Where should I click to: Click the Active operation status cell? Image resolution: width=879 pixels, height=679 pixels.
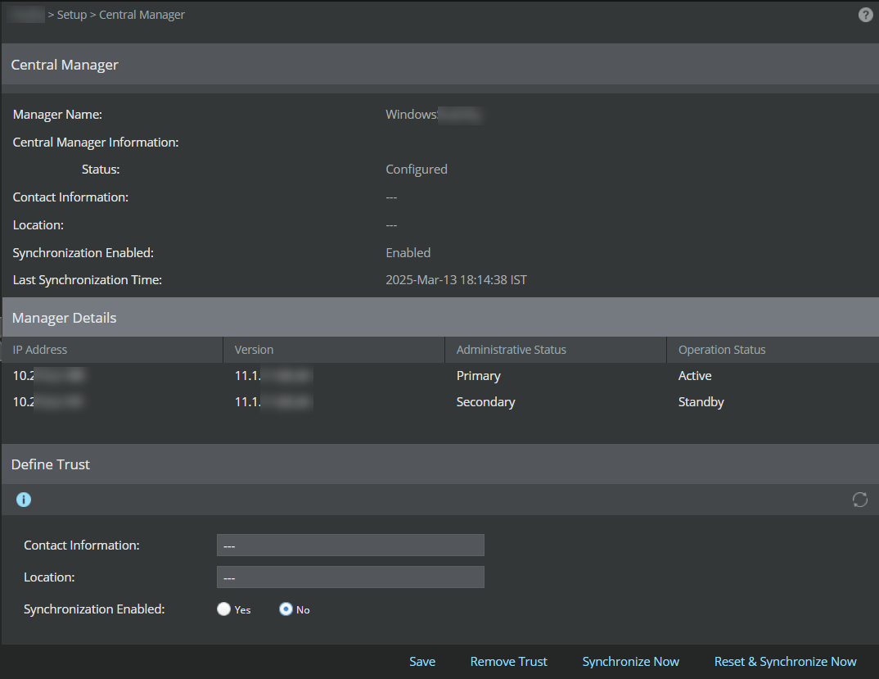(x=695, y=375)
